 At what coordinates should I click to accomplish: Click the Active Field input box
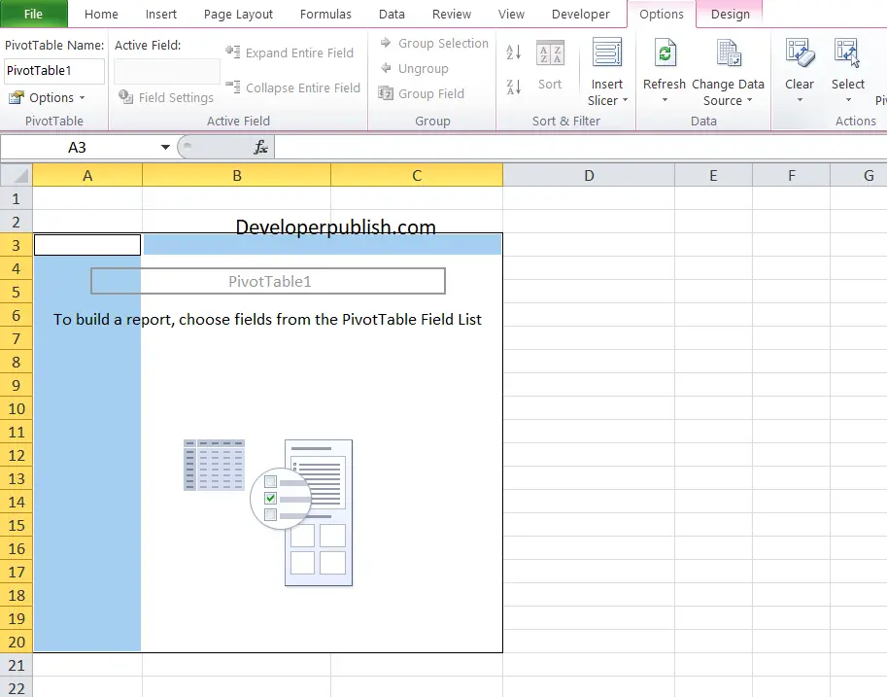tap(167, 71)
